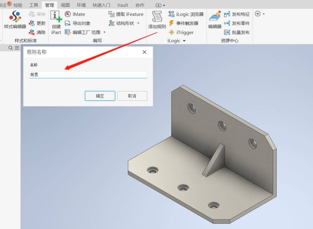313x229 pixels.
Task: Cancel the 规则名称 dialog with 取消
Action: tap(132, 96)
